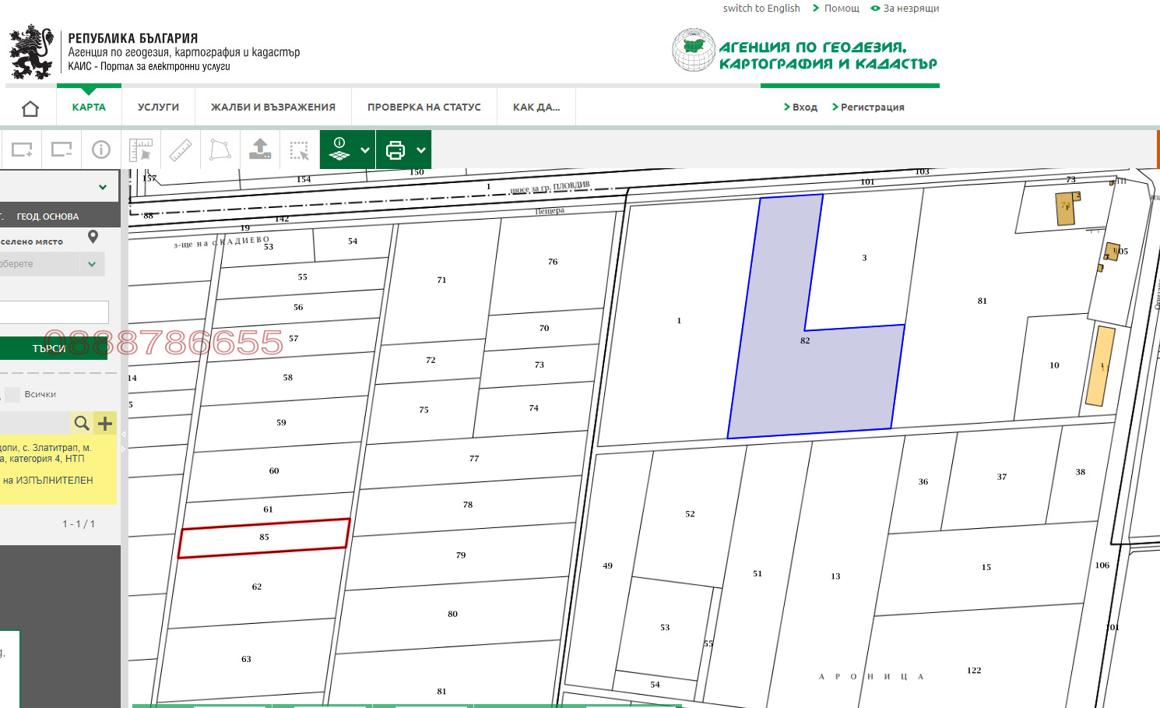Open the green print icon
Screen dimensions: 1160x708
coord(394,150)
